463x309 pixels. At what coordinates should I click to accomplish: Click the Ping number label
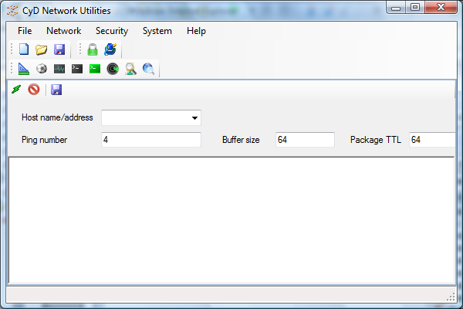point(44,140)
